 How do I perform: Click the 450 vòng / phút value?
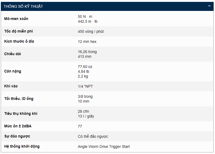click(x=91, y=31)
